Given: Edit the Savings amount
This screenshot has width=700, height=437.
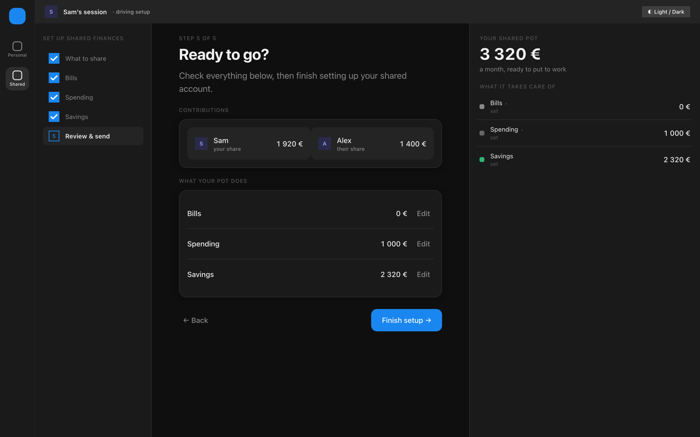Looking at the screenshot, I should [x=423, y=274].
